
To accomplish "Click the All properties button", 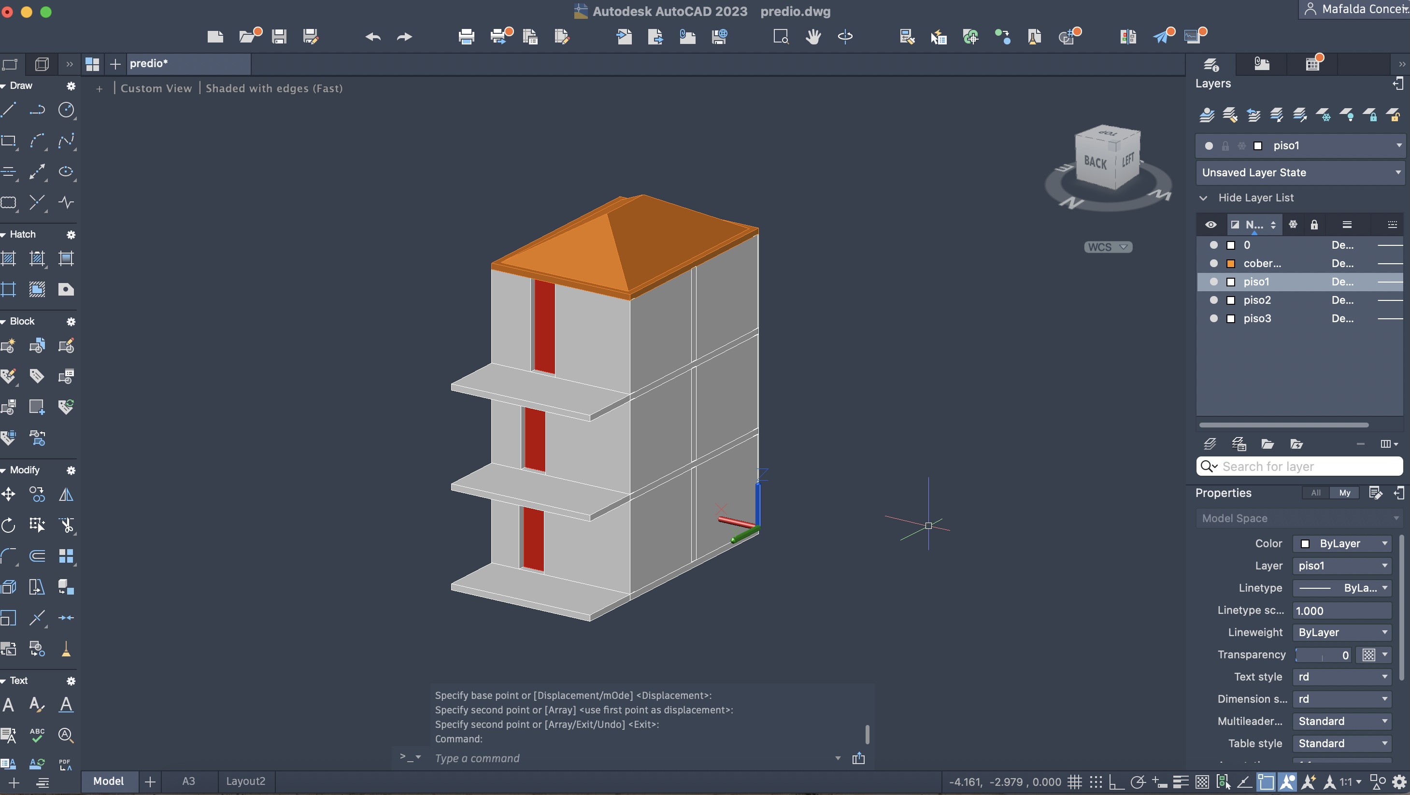I will pyautogui.click(x=1315, y=493).
